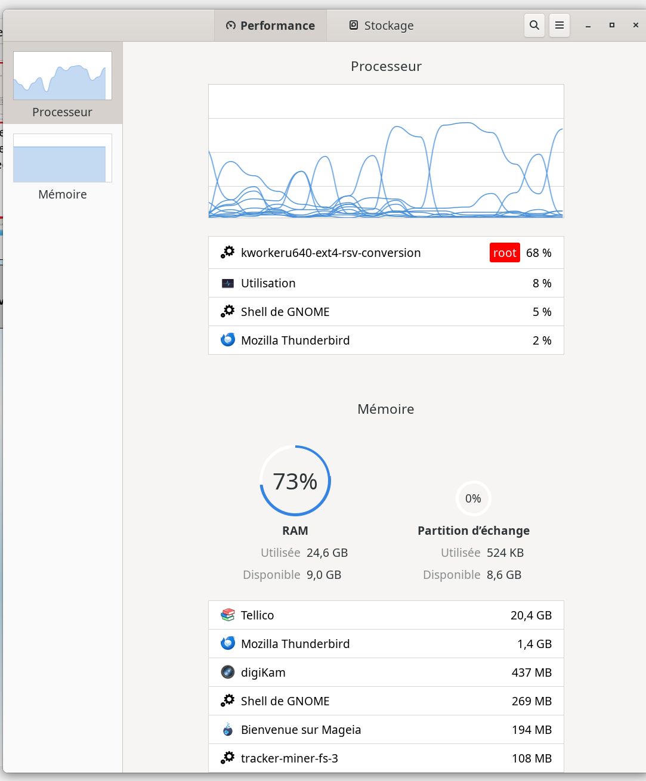This screenshot has height=781, width=646.
Task: Click the 8,6 GB swap available value
Action: click(504, 575)
